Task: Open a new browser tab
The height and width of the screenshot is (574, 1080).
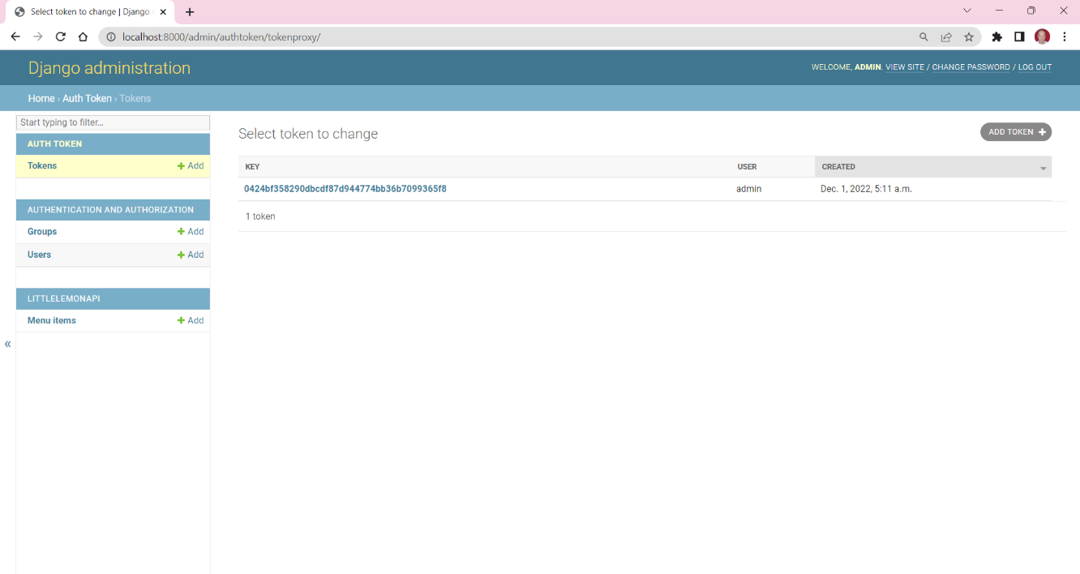Action: 190,12
